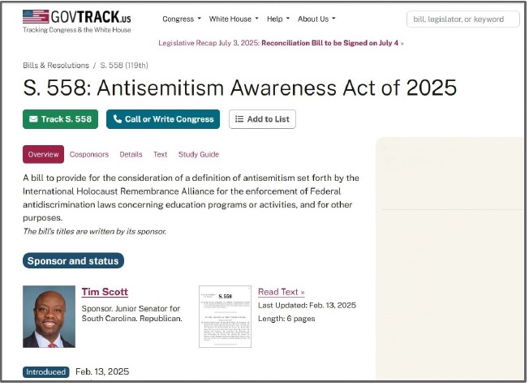Open the S. 558 bill text thumbnail
This screenshot has width=529, height=386.
[x=225, y=316]
